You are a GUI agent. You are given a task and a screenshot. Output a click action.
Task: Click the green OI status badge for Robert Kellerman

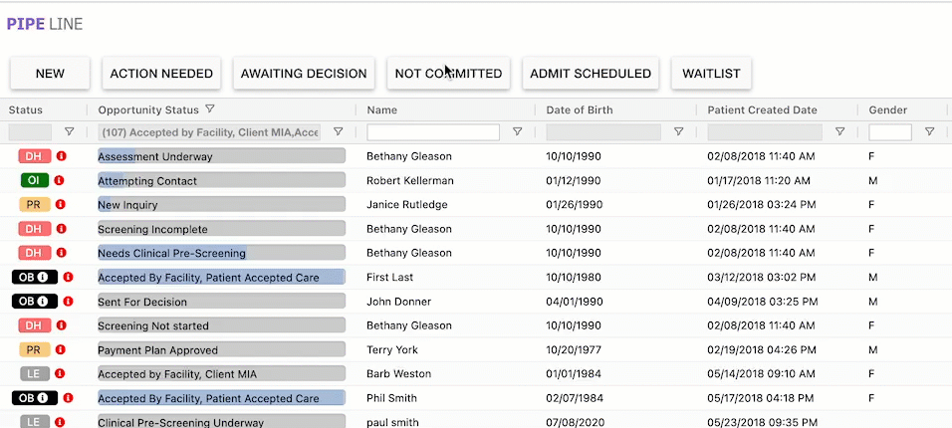pyautogui.click(x=34, y=180)
